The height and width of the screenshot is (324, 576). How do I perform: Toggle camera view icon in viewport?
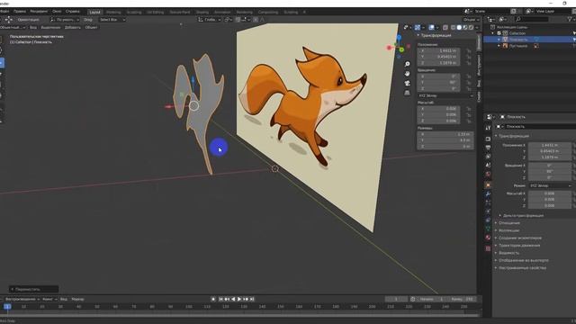point(407,84)
